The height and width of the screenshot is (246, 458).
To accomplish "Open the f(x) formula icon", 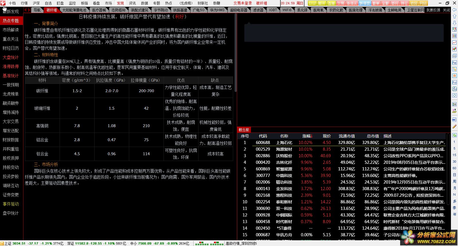I will (x=454, y=88).
